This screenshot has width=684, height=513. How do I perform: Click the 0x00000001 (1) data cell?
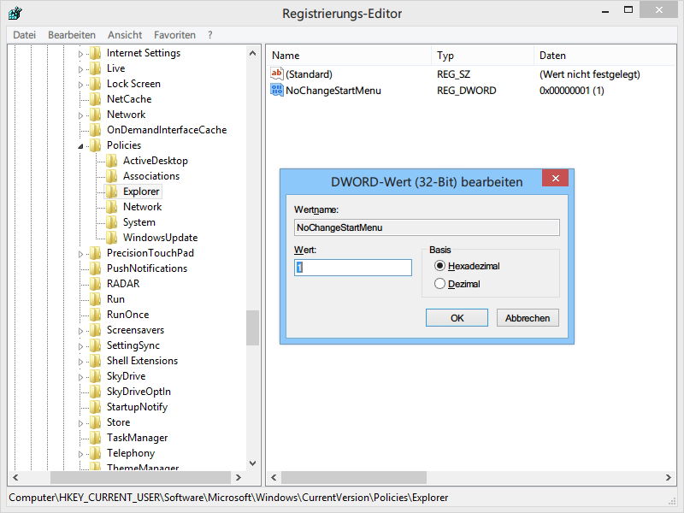[571, 91]
